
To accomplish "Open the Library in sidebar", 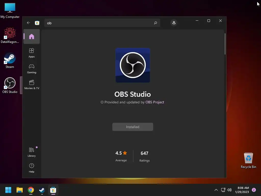I will tap(32, 152).
